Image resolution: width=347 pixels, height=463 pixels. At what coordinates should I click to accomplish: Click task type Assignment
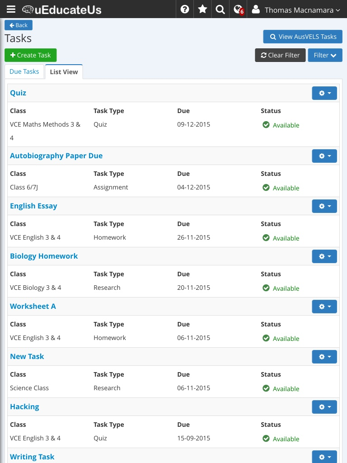(x=111, y=188)
